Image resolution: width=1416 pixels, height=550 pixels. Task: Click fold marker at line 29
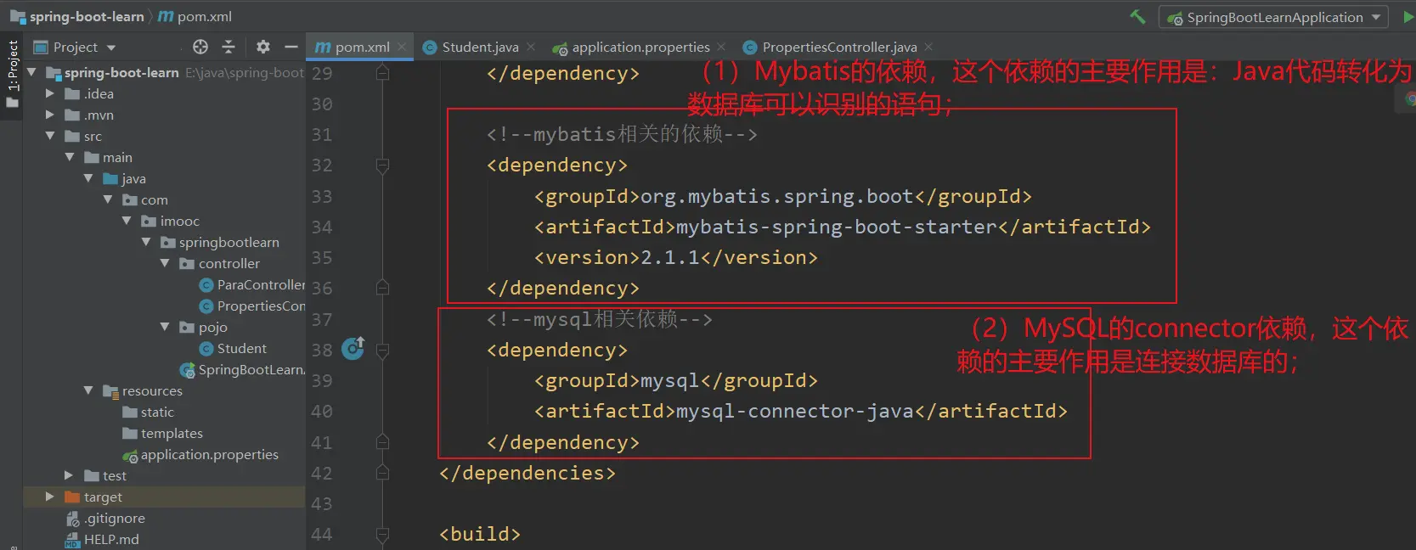coord(382,73)
